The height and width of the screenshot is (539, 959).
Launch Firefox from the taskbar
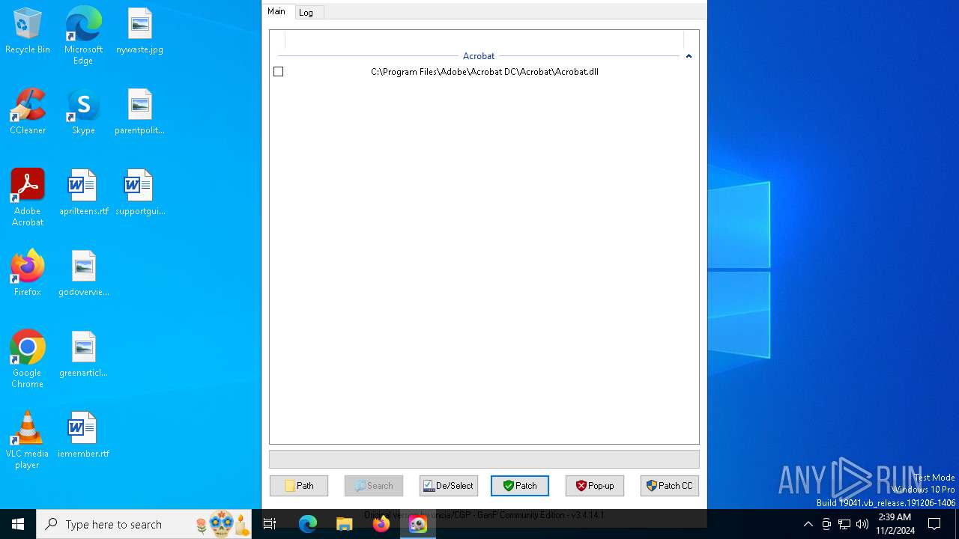(x=381, y=524)
